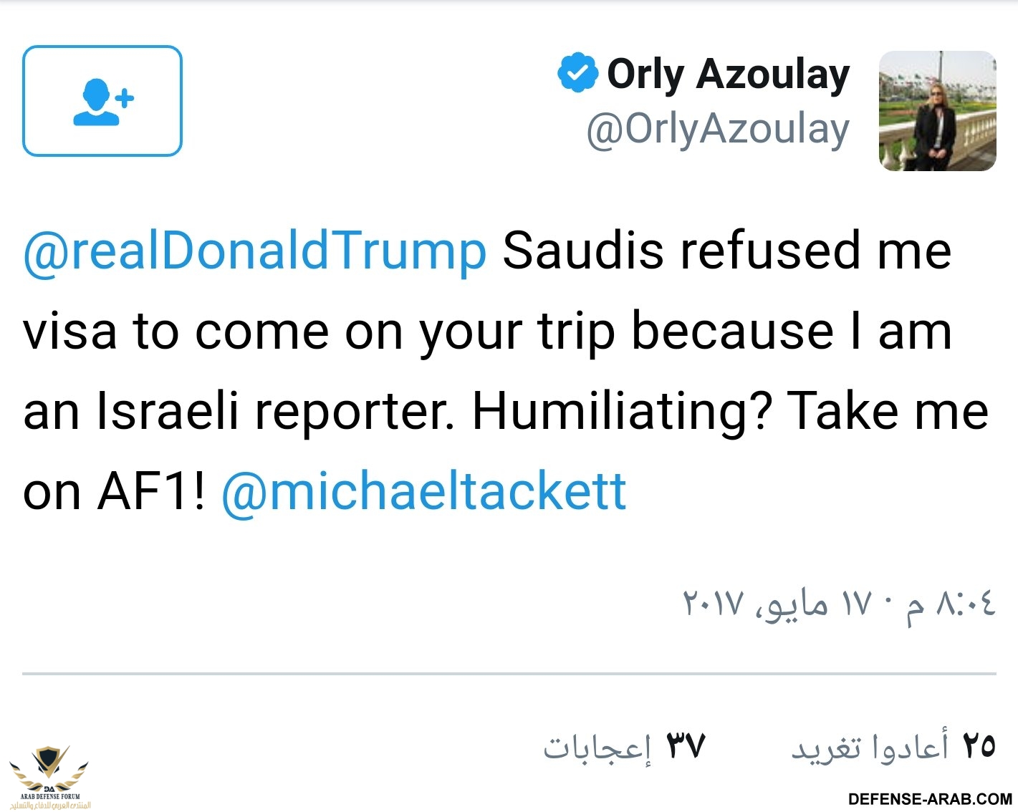Click the "AF1!" text in the tweet
The height and width of the screenshot is (812, 1018).
tap(151, 491)
